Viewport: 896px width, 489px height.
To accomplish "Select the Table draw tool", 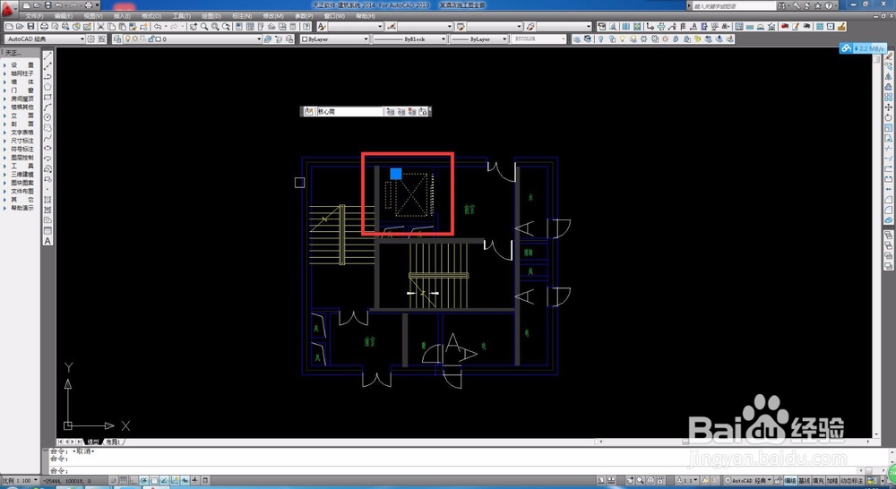I will [x=48, y=231].
